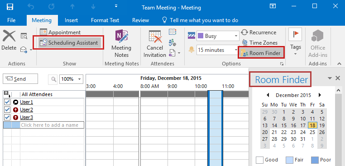Image resolution: width=345 pixels, height=166 pixels.
Task: Open the Show As Busy dropdown
Action: (218, 36)
